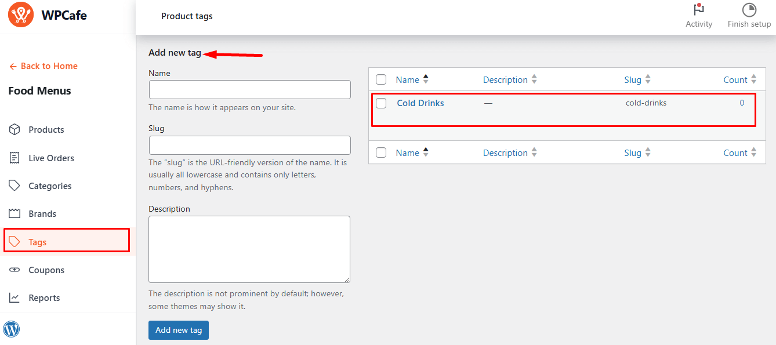
Task: Toggle the select-all checkbox in table footer
Action: (381, 152)
